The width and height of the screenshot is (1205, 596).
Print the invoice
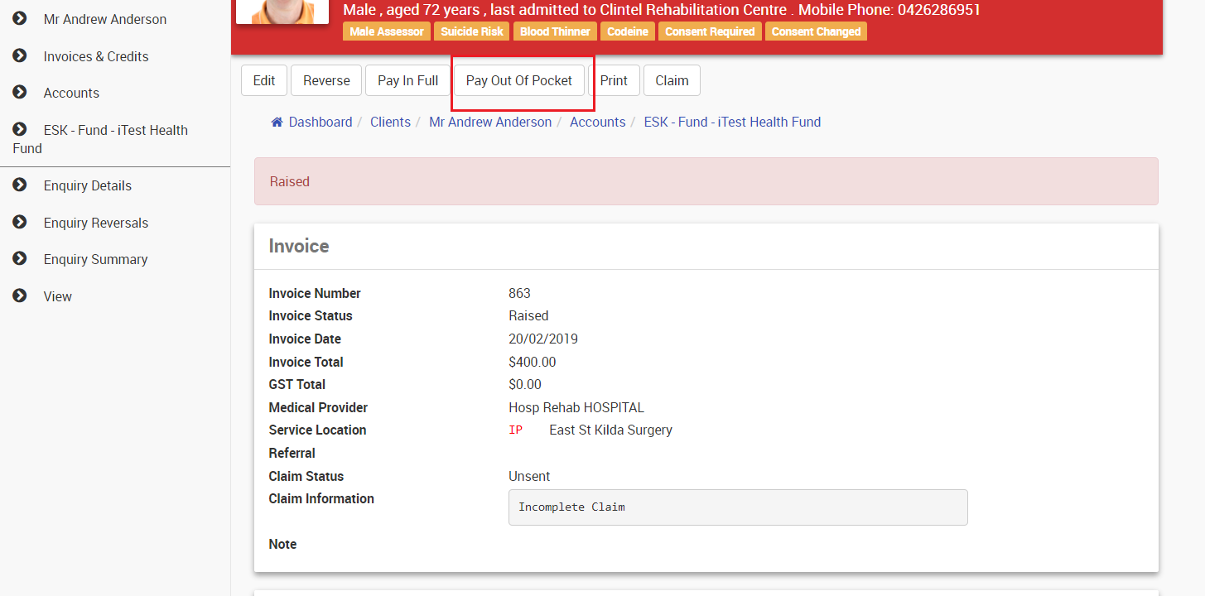[614, 80]
